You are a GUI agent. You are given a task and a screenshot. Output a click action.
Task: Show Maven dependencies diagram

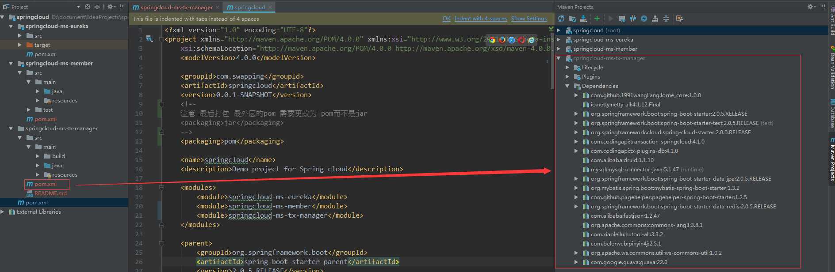point(655,19)
